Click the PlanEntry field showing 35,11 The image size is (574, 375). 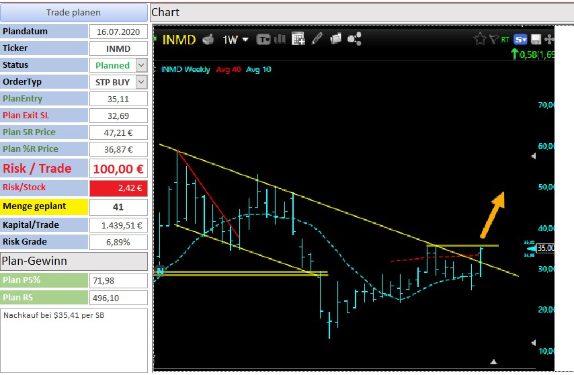point(118,99)
